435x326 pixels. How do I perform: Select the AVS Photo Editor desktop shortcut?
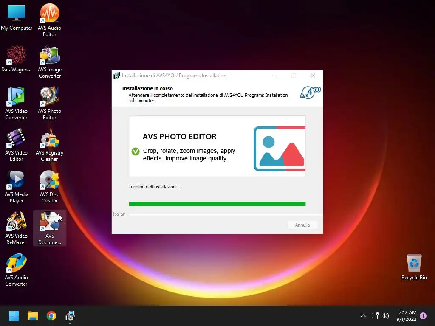(x=49, y=104)
